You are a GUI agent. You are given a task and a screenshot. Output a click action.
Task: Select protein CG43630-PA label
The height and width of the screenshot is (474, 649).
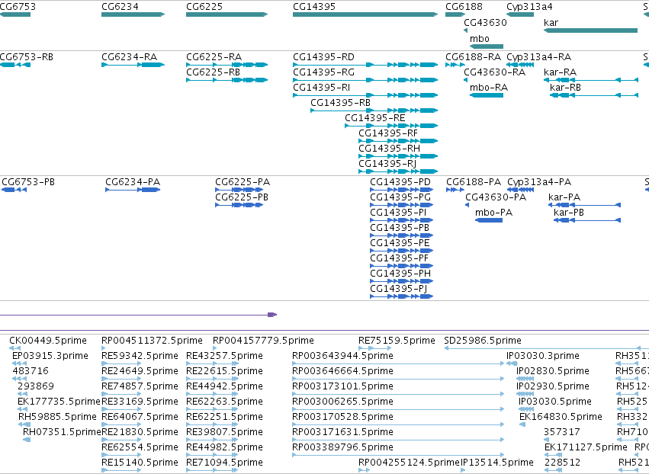(496, 197)
